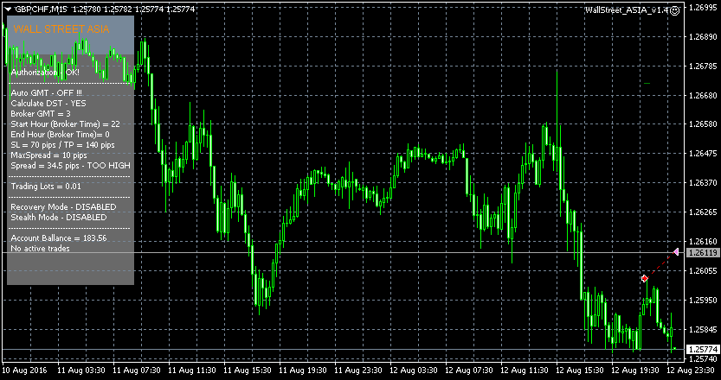Click the red diamond trade marker

(x=645, y=279)
